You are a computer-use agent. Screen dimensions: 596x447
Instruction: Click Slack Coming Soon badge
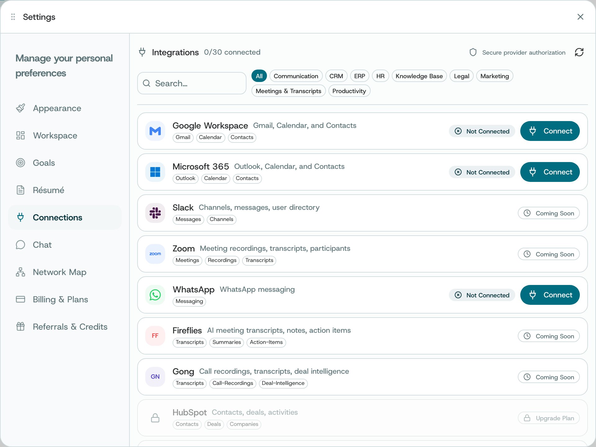coord(549,213)
